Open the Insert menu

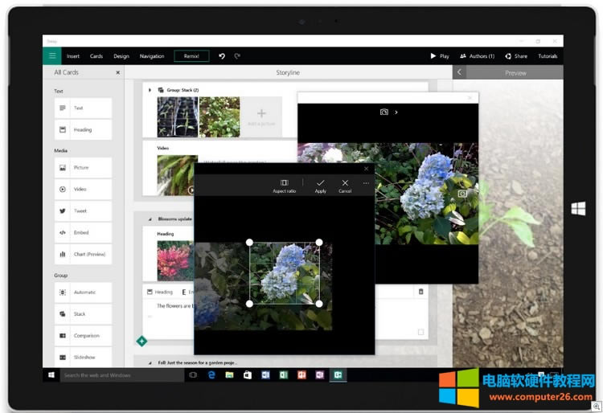tap(73, 56)
